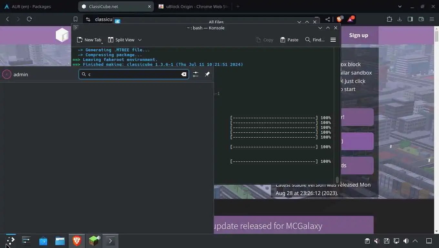Activate Split View in Konsole

(121, 40)
